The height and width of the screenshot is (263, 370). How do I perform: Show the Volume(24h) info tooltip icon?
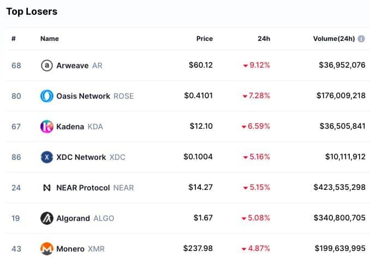click(x=361, y=39)
